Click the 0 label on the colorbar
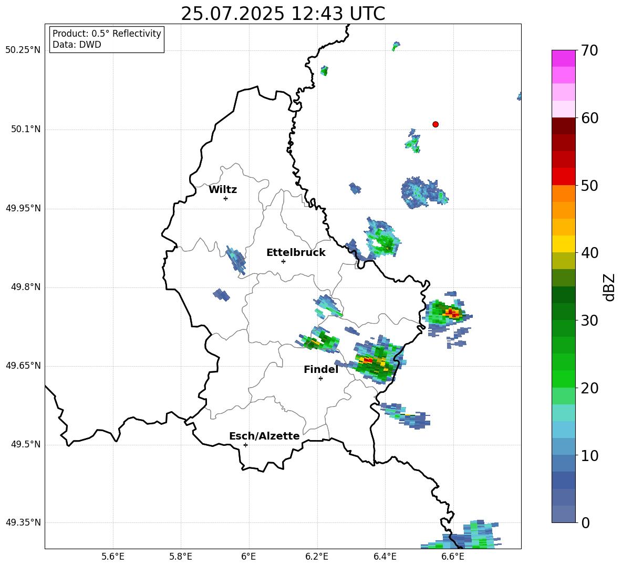Viewport: 622px width, 567px height. tap(585, 522)
